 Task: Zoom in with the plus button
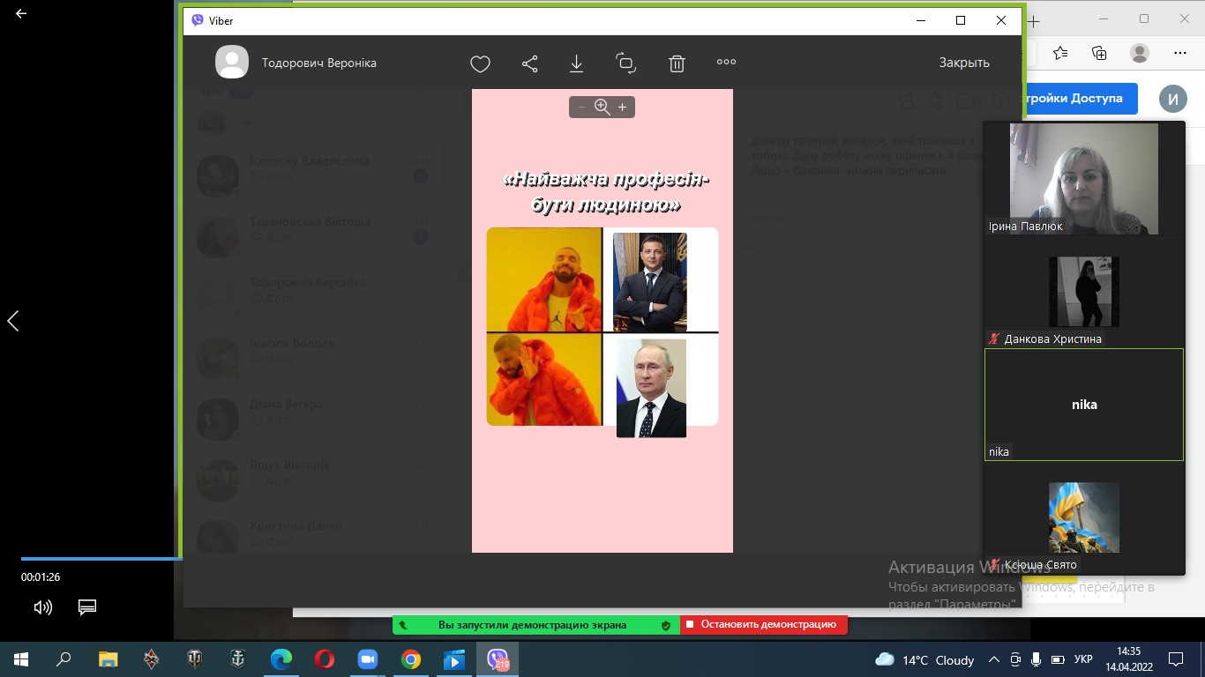[622, 107]
